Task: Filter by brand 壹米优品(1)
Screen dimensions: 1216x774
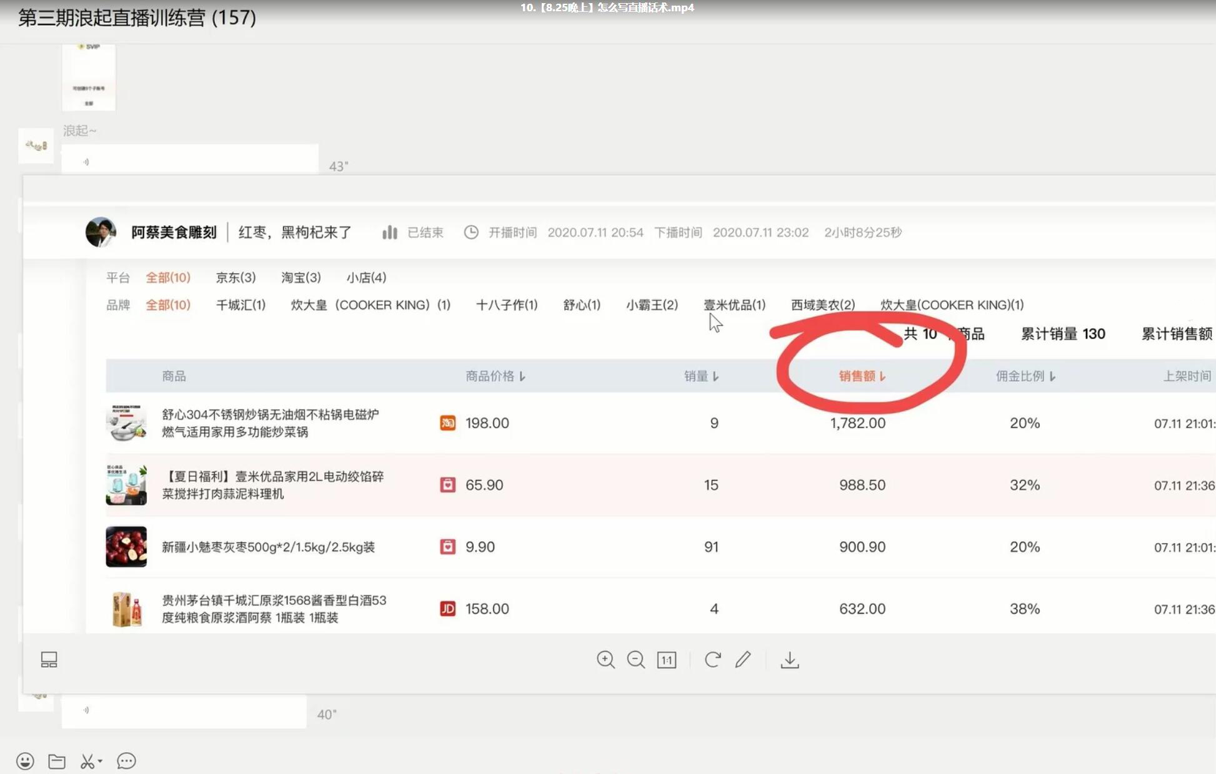Action: pyautogui.click(x=734, y=305)
